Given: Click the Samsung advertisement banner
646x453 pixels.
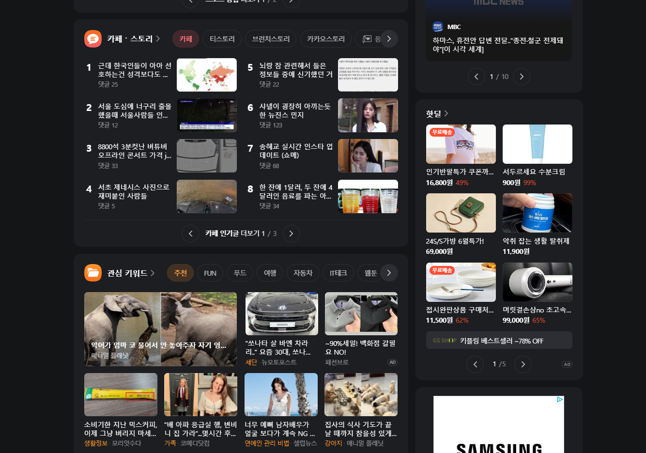Looking at the screenshot, I should (499, 424).
